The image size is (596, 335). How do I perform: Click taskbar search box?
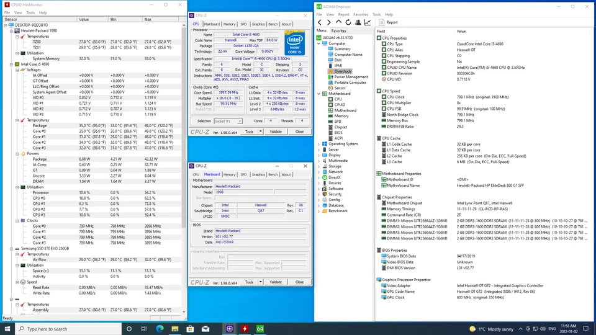click(68, 329)
